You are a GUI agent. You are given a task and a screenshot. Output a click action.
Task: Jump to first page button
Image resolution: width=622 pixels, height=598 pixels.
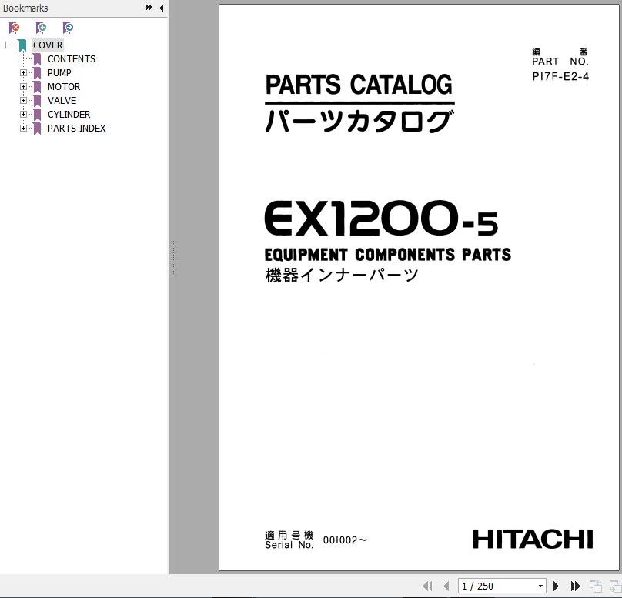tap(427, 586)
